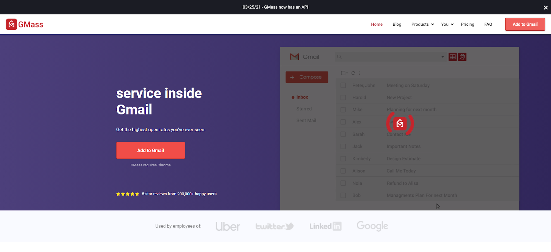Click the select-all dropdown caret
Screen dimensions: 551x252
[x=347, y=73]
